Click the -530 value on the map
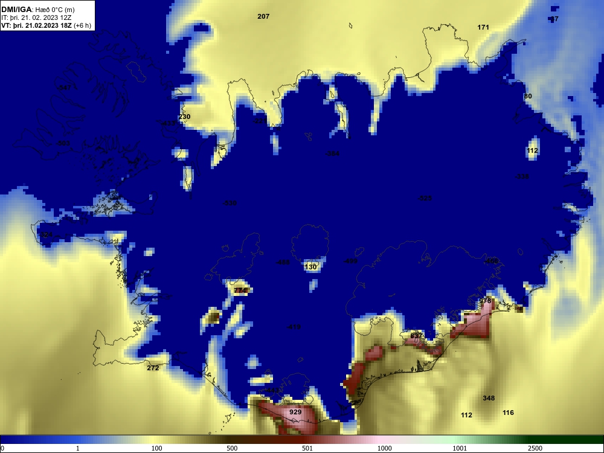Screen dimensions: 604x453 coord(230,203)
